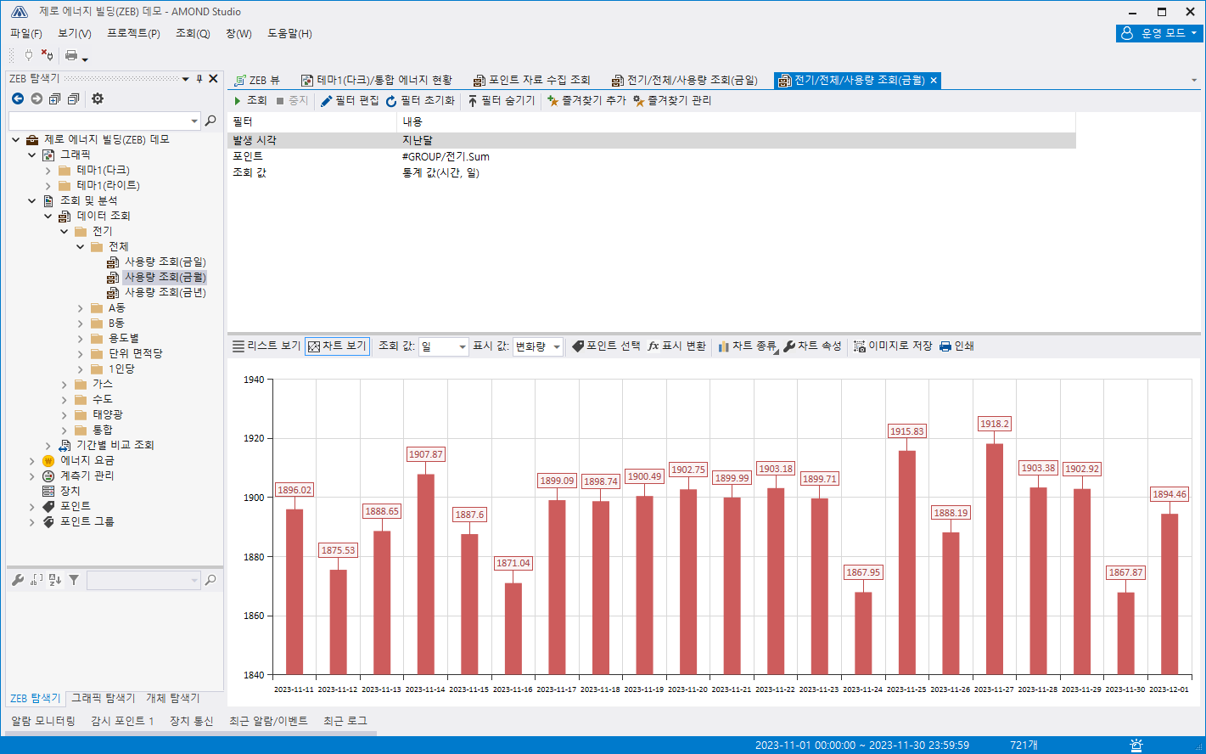The width and height of the screenshot is (1206, 754).
Task: Toggle the 필터 숨기기 filter panel
Action: pyautogui.click(x=501, y=100)
